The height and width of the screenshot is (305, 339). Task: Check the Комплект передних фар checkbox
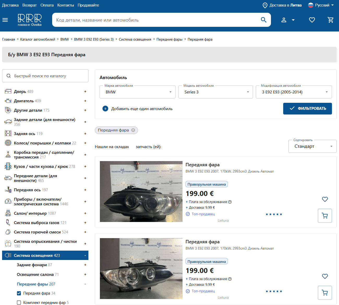(19, 303)
